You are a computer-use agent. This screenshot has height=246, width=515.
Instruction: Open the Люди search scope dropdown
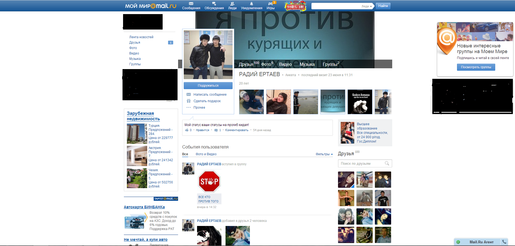pyautogui.click(x=367, y=6)
